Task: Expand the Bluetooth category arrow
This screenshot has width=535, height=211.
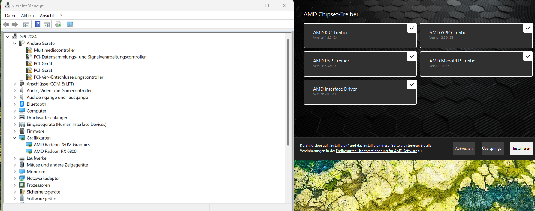Action: pyautogui.click(x=15, y=104)
